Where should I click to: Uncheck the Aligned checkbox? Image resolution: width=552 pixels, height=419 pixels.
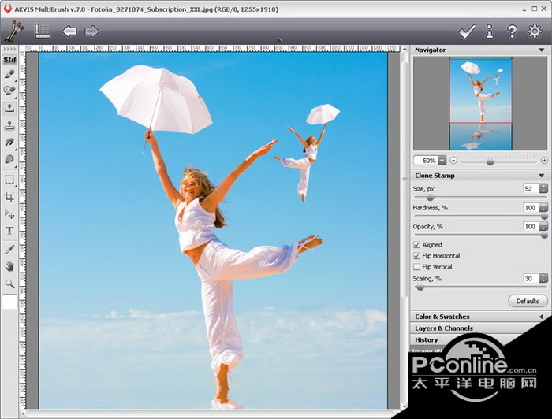(x=417, y=245)
